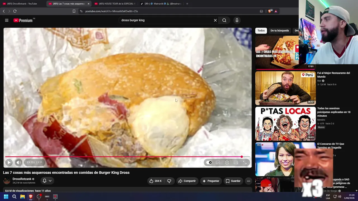
Task: Open system volume control in tray
Action: click(339, 197)
